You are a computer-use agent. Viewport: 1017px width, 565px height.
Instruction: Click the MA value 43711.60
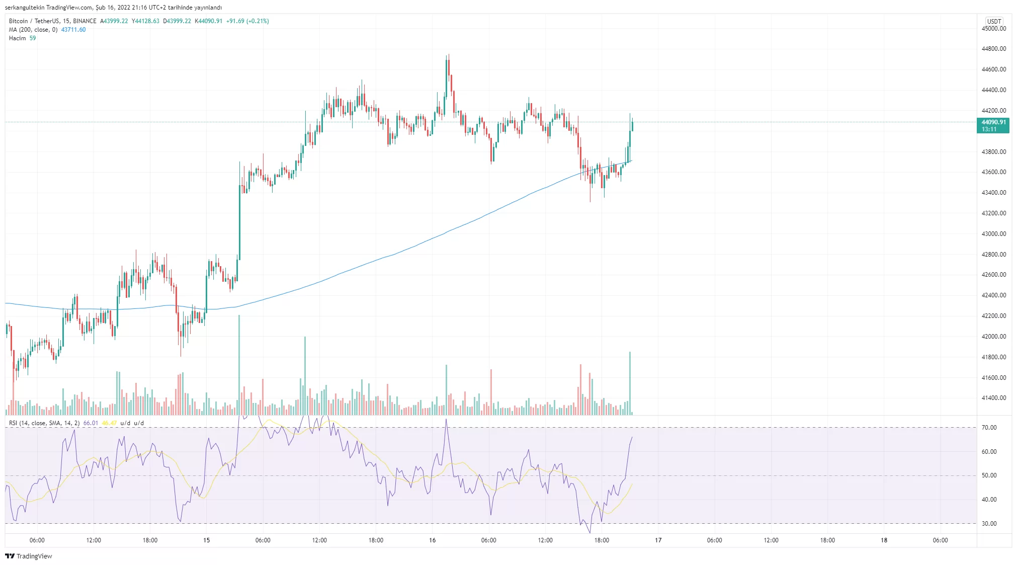pos(73,30)
